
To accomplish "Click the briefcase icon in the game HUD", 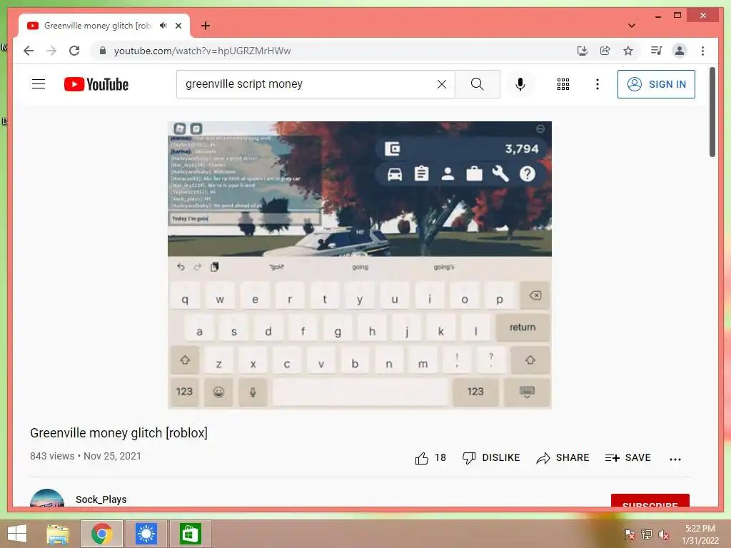I will click(x=474, y=174).
